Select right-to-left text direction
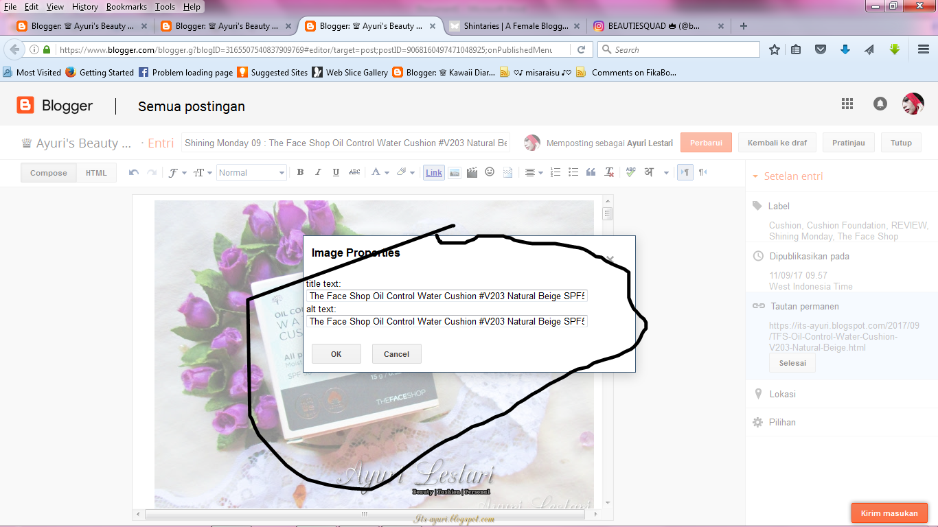938x527 pixels. pyautogui.click(x=702, y=173)
